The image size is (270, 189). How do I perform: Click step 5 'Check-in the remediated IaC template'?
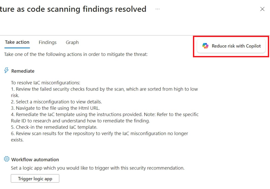coord(54,127)
